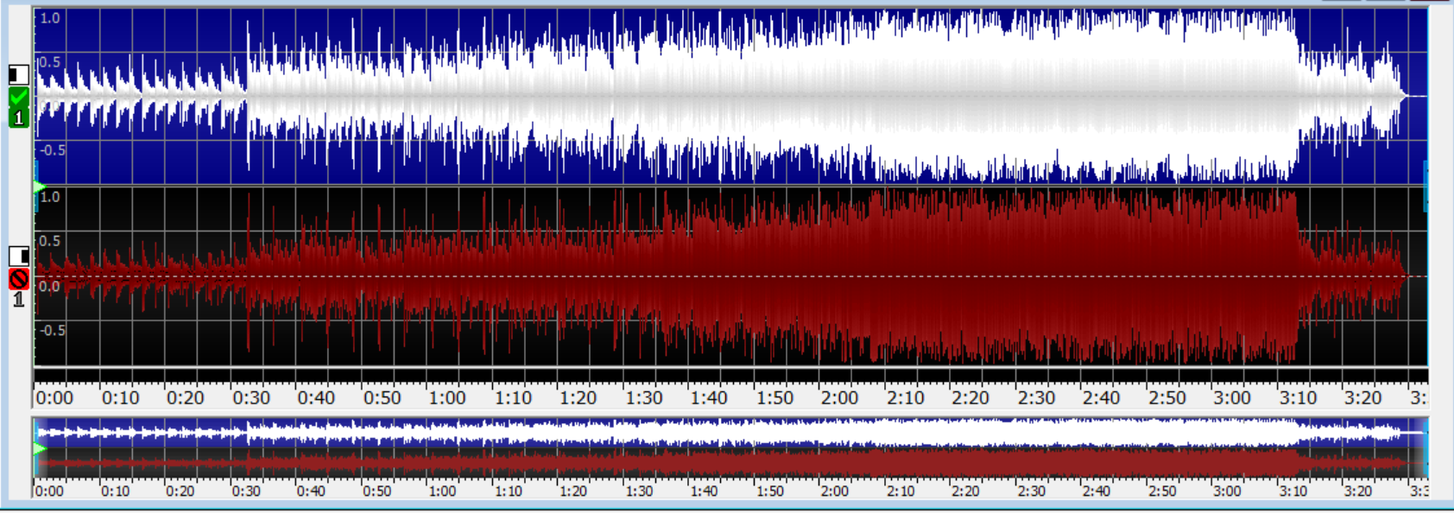Click the red channel waveform at 2:20
This screenshot has width=1454, height=513.
pos(970,276)
